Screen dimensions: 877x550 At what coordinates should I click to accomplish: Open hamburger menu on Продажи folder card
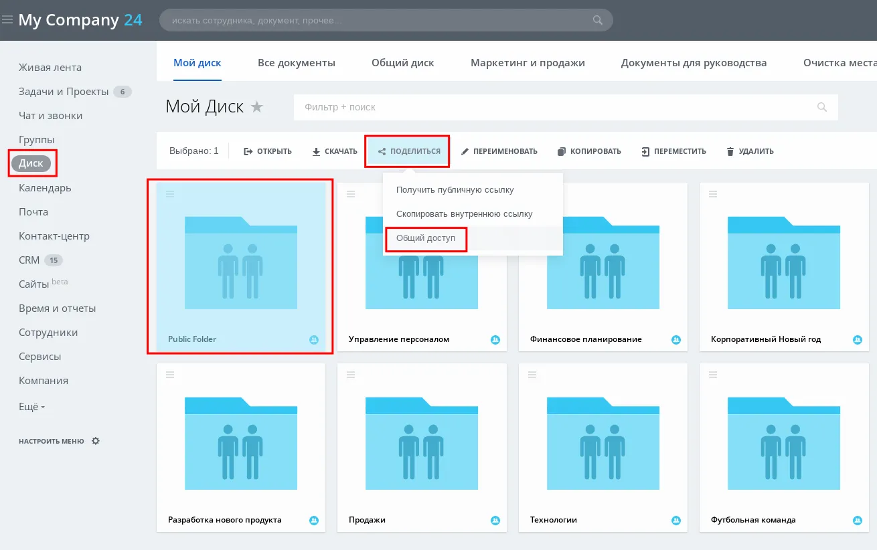(x=351, y=375)
